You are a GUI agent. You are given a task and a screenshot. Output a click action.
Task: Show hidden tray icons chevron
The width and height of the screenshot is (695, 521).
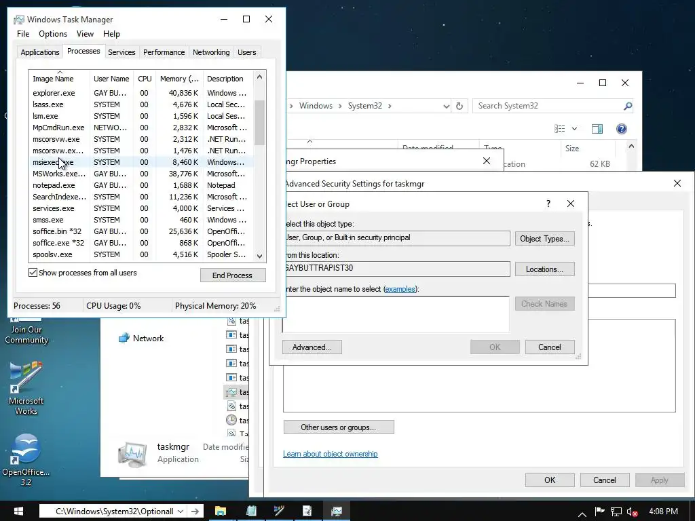(582, 514)
